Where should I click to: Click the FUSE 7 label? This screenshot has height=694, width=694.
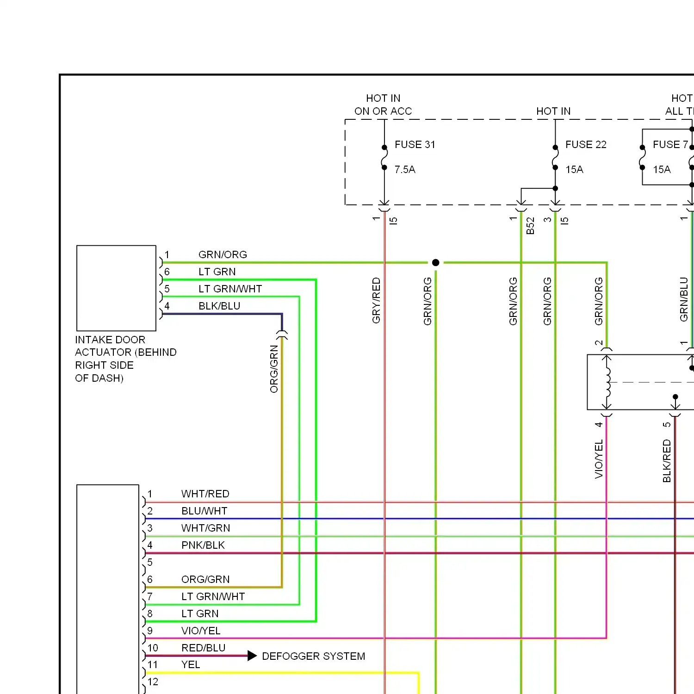click(670, 144)
